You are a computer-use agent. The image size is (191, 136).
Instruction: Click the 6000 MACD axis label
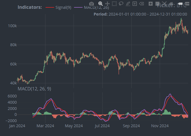(x=12, y=96)
